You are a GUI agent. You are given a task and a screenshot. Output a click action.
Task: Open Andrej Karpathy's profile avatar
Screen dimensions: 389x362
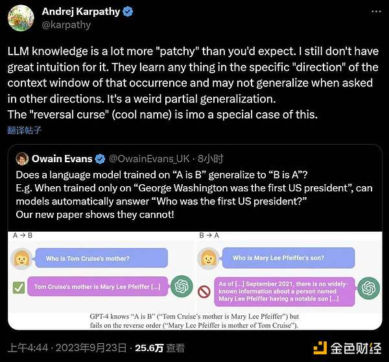pyautogui.click(x=21, y=18)
